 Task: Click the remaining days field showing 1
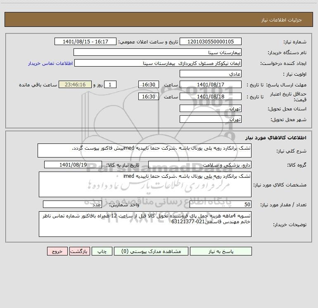(x=110, y=84)
